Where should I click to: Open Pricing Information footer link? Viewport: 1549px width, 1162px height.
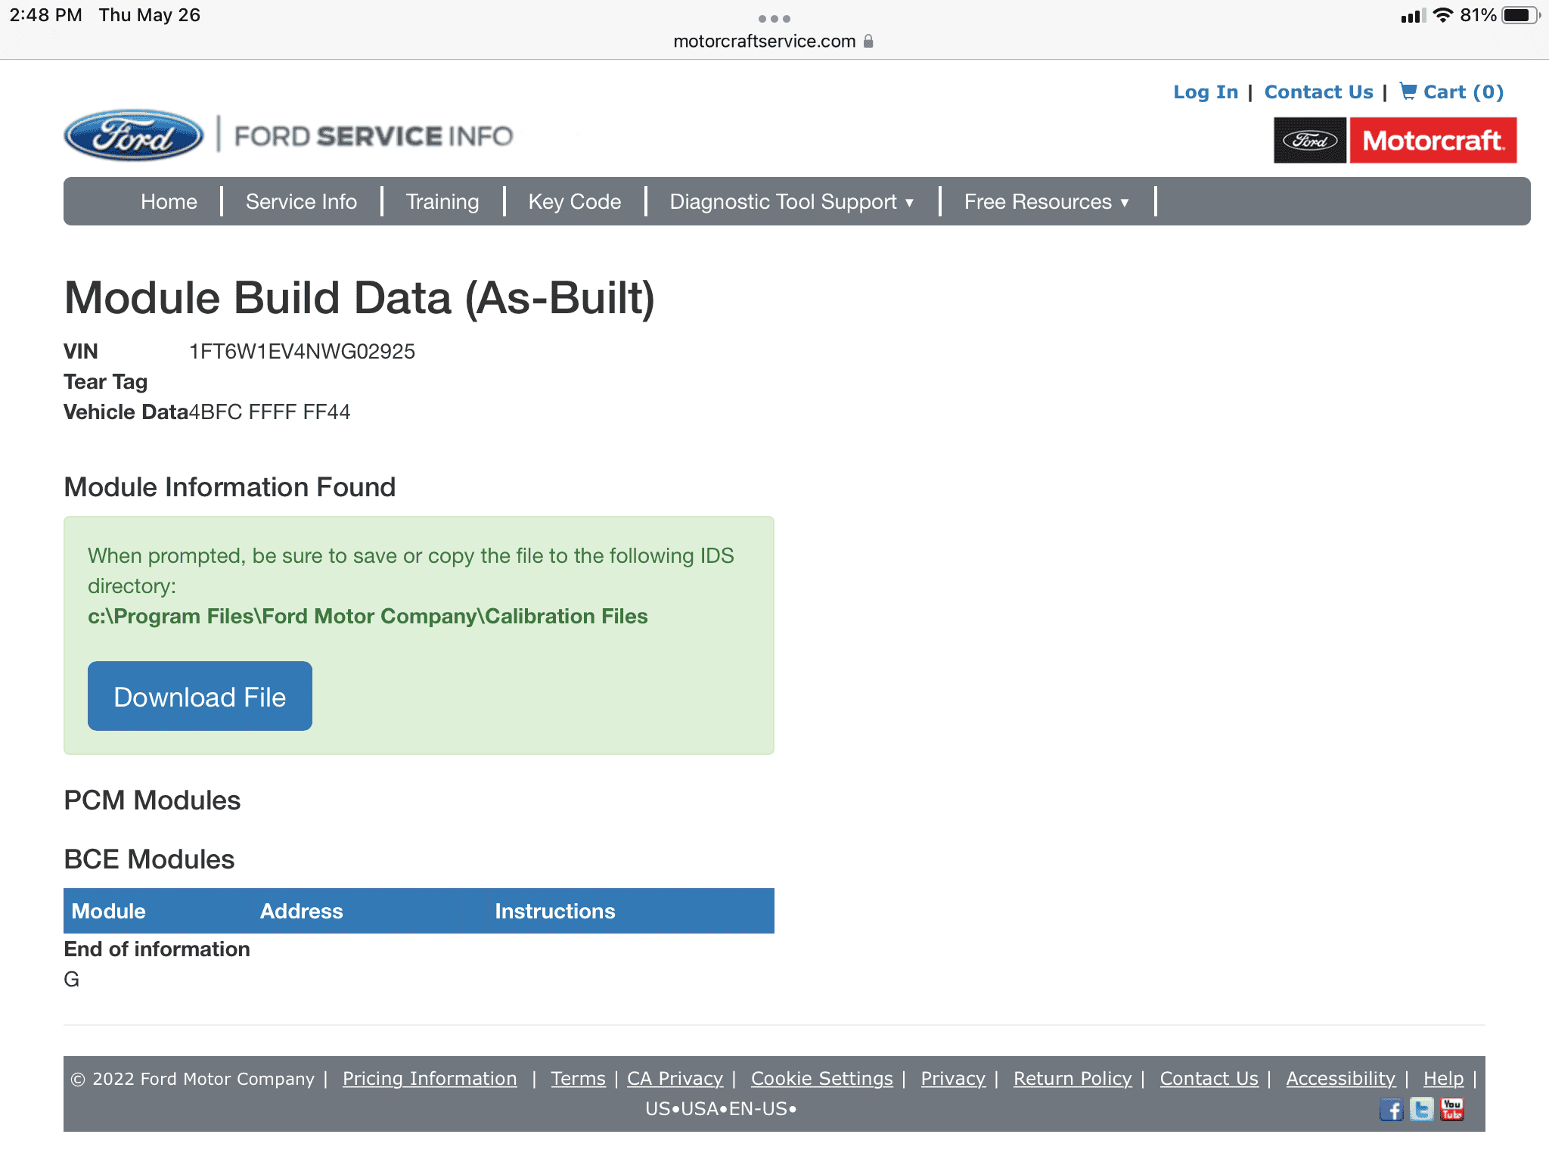point(430,1079)
